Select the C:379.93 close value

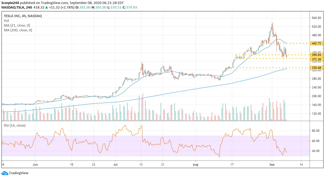[130, 7]
